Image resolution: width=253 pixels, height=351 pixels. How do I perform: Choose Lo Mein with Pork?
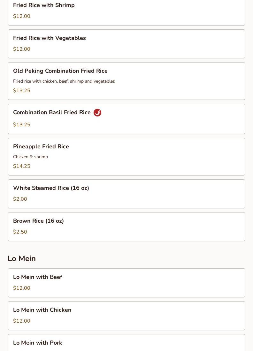pos(38,343)
